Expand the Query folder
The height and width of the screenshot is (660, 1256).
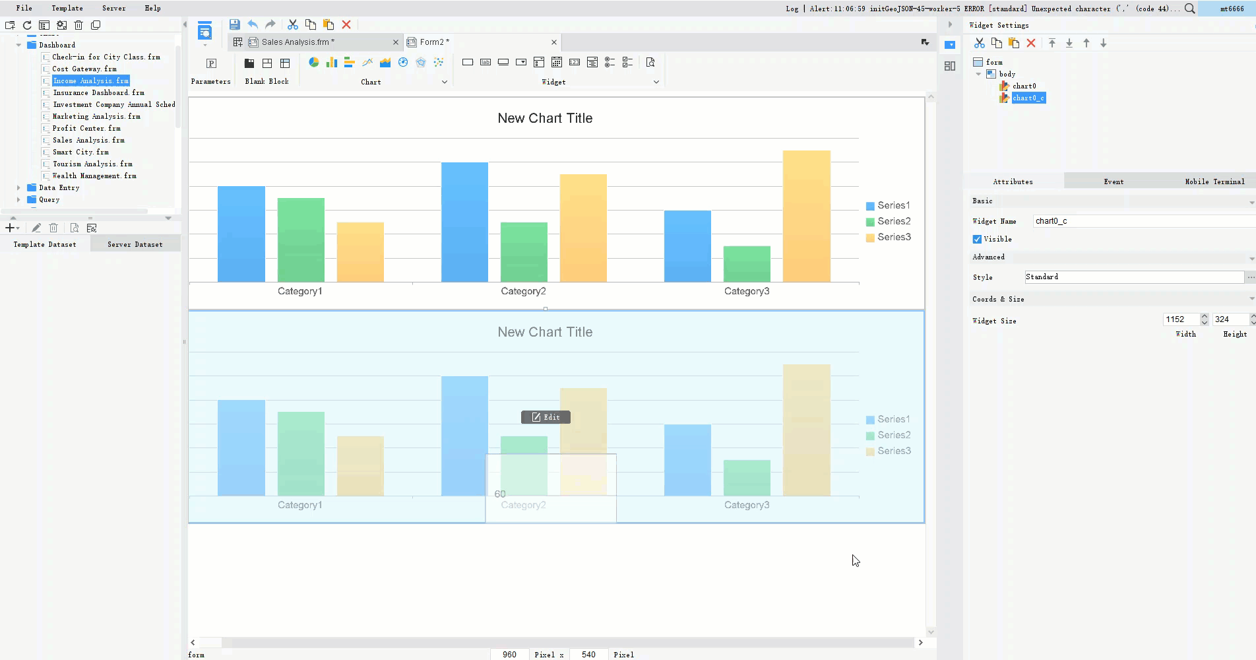tap(18, 200)
